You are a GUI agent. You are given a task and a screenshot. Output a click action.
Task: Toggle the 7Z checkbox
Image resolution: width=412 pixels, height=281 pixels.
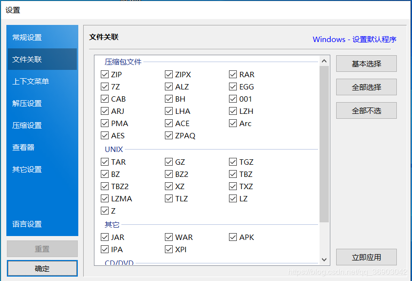105,86
